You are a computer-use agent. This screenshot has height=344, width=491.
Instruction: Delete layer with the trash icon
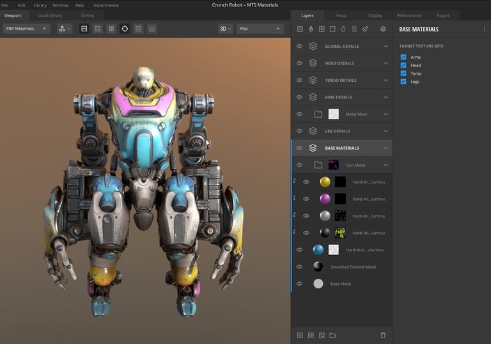pos(383,335)
